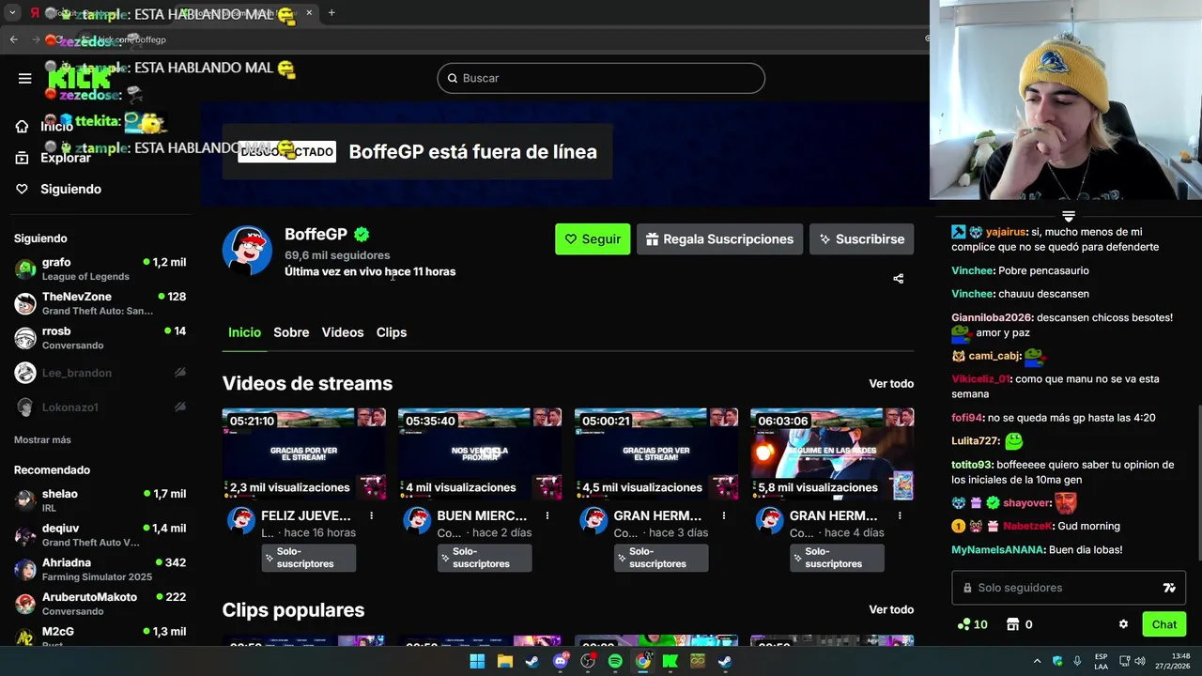The height and width of the screenshot is (676, 1202).
Task: Click Ver todo for Clips populares
Action: [891, 609]
